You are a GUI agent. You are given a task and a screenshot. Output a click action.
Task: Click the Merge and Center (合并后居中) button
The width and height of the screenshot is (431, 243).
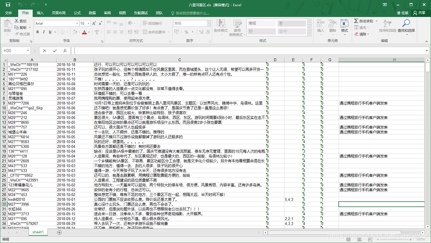[154, 32]
